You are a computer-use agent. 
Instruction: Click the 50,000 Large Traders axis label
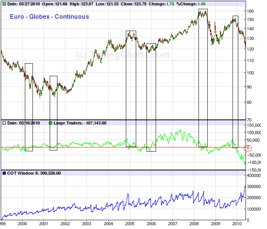(253, 140)
